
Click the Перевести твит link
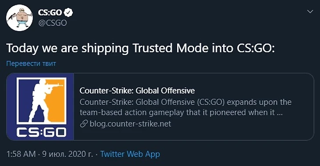tap(31, 64)
